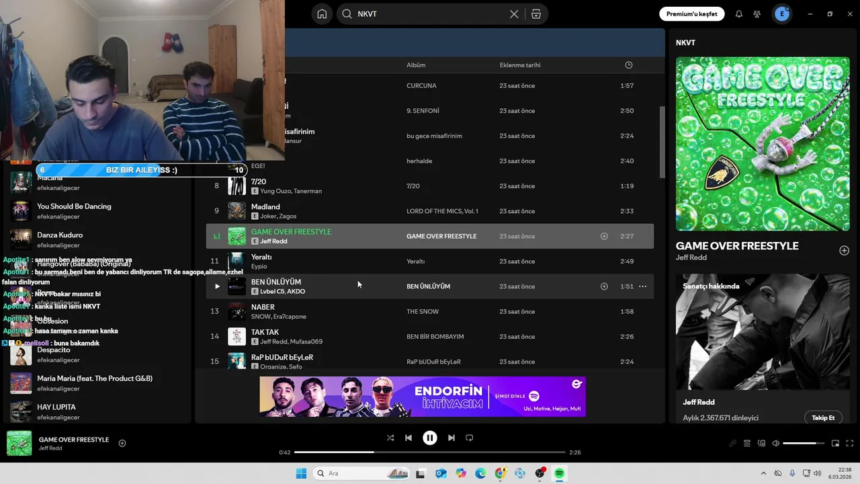Adjust the volume slider
The image size is (860, 484).
[804, 444]
